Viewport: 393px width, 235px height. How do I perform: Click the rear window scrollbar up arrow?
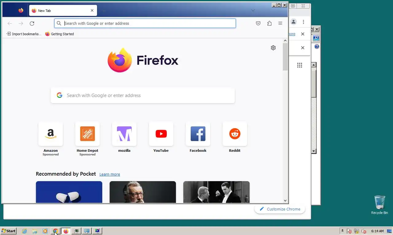click(314, 65)
